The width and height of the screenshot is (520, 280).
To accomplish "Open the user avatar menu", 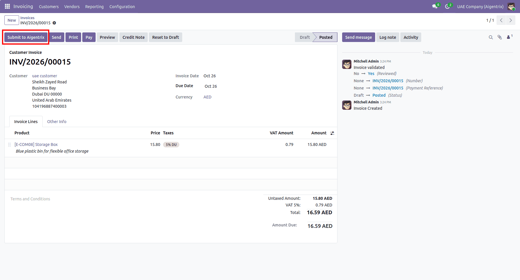I will coord(511,6).
